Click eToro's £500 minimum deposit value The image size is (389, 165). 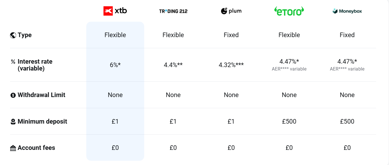[289, 122]
